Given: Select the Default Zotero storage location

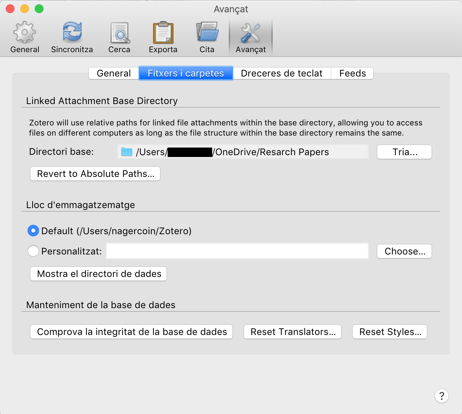Looking at the screenshot, I should pos(33,231).
